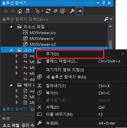Click the red X delete icon
The height and width of the screenshot is (128, 127).
pyautogui.click(x=39, y=107)
